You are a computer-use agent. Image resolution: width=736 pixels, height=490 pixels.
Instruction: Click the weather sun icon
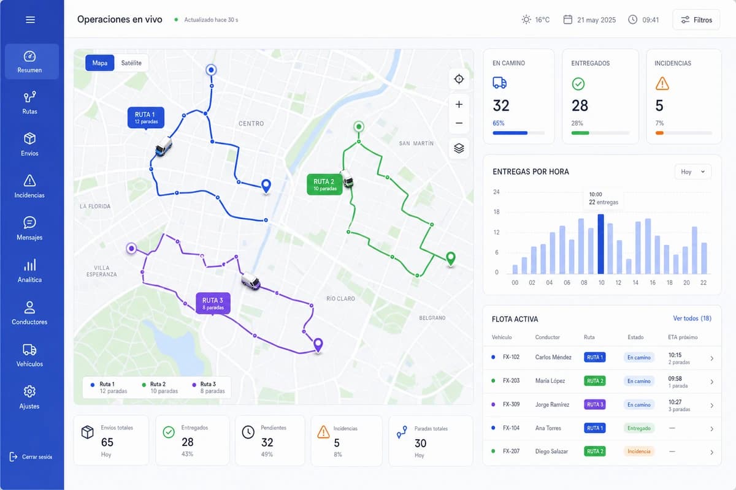(526, 20)
